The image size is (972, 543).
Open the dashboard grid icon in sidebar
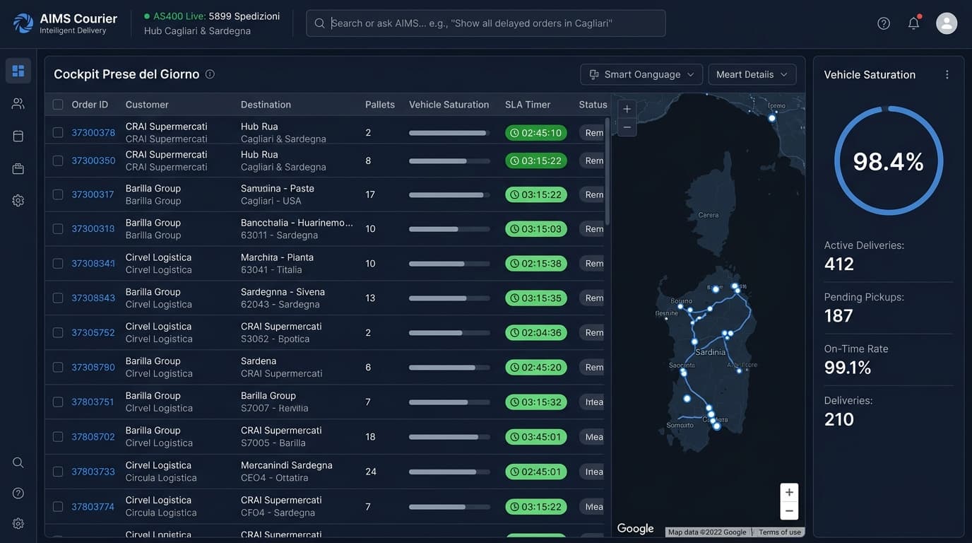(x=18, y=71)
